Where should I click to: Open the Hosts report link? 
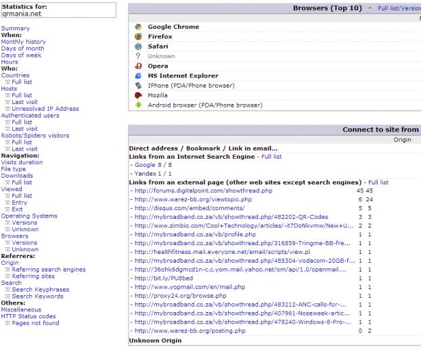pyautogui.click(x=9, y=88)
